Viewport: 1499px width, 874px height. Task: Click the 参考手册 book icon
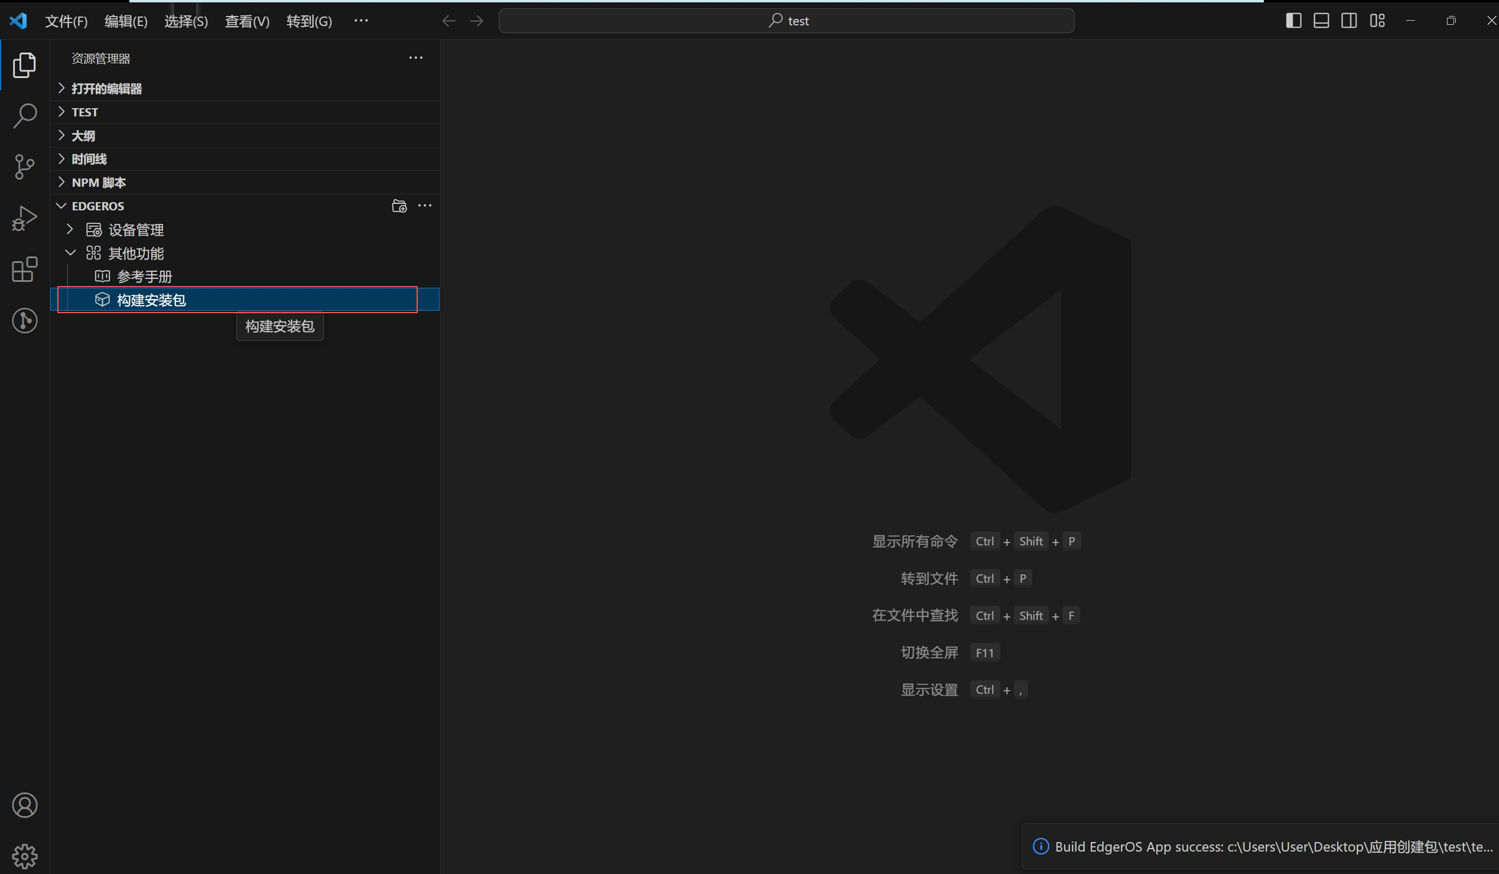[x=102, y=276]
